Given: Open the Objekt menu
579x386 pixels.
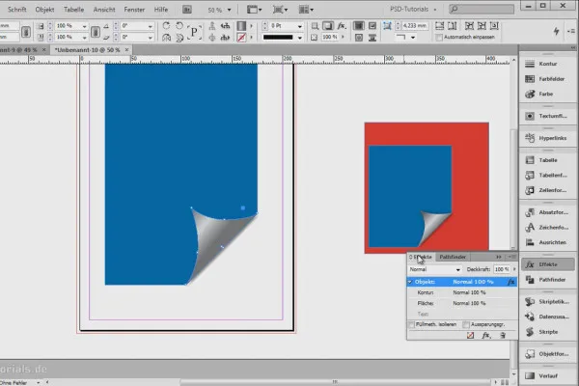Looking at the screenshot, I should 46,8.
